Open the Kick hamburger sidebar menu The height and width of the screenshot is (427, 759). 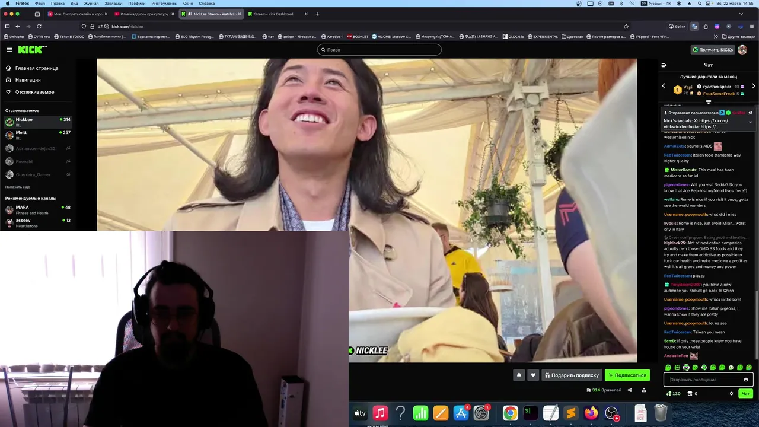tap(9, 50)
